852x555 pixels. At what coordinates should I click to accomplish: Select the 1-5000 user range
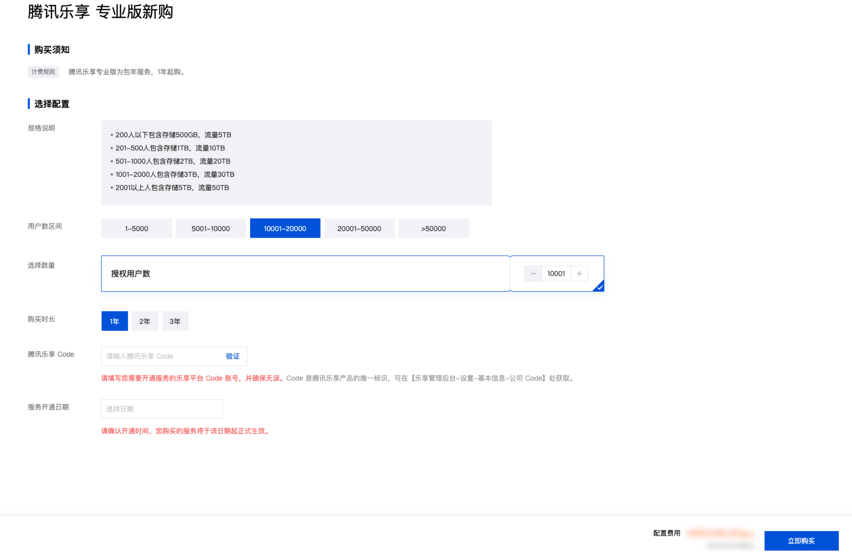137,228
